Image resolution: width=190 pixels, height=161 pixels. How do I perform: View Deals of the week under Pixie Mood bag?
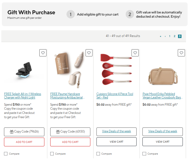pyautogui.click(x=163, y=131)
